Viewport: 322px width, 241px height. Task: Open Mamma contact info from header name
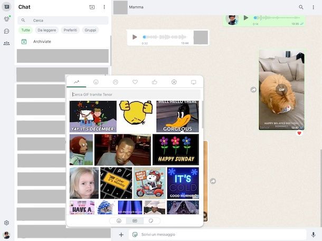tap(136, 7)
